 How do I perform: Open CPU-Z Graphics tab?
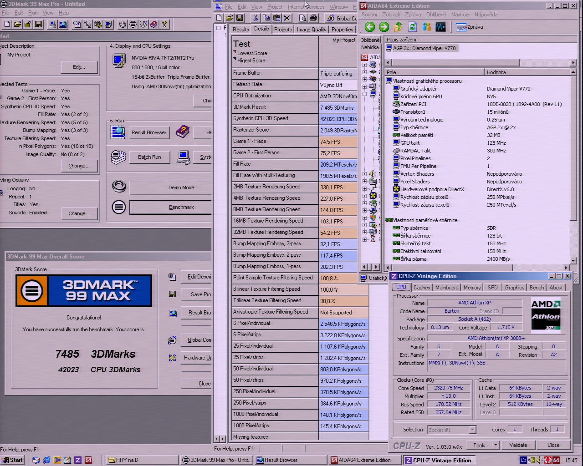(514, 288)
